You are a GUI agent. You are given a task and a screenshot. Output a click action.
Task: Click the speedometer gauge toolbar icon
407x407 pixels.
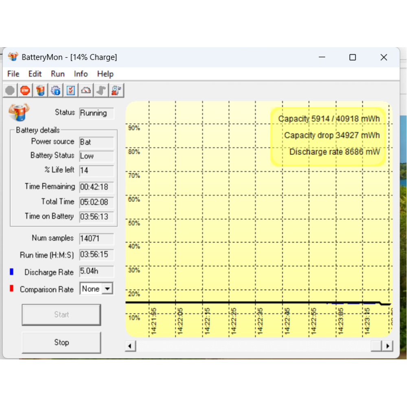point(86,90)
